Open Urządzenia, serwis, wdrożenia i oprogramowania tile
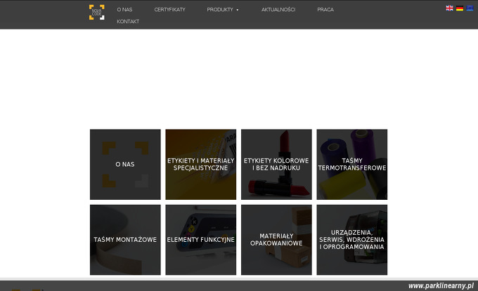The height and width of the screenshot is (291, 478). click(352, 240)
